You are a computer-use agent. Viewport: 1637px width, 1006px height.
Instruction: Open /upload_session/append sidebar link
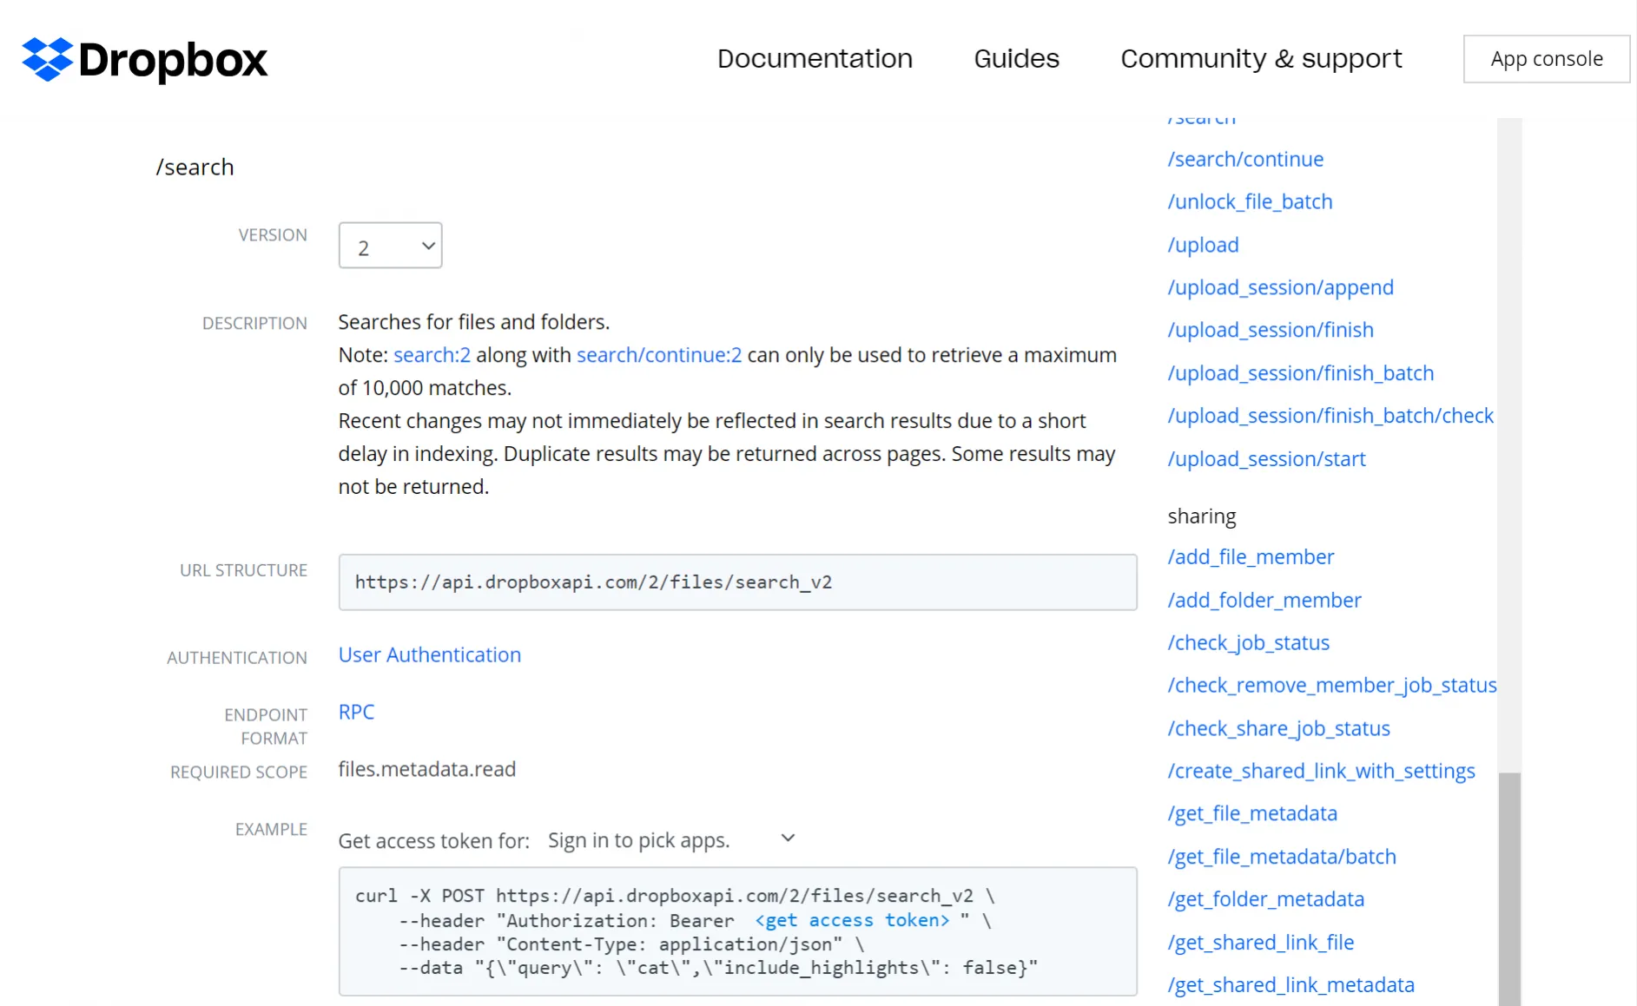(x=1280, y=287)
